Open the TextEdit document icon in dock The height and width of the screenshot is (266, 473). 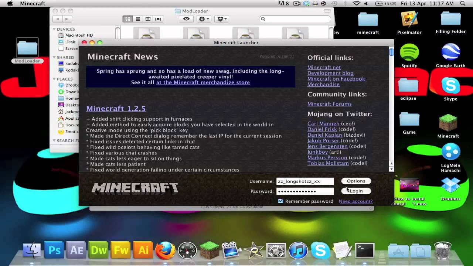343,250
